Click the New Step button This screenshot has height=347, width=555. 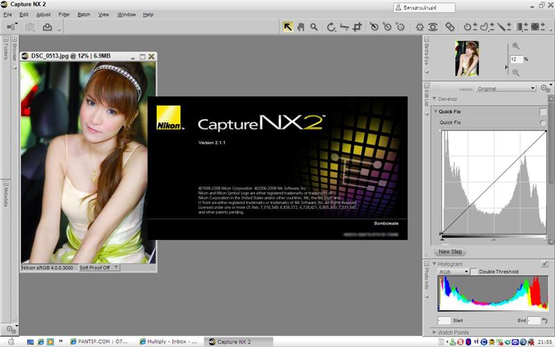click(450, 251)
